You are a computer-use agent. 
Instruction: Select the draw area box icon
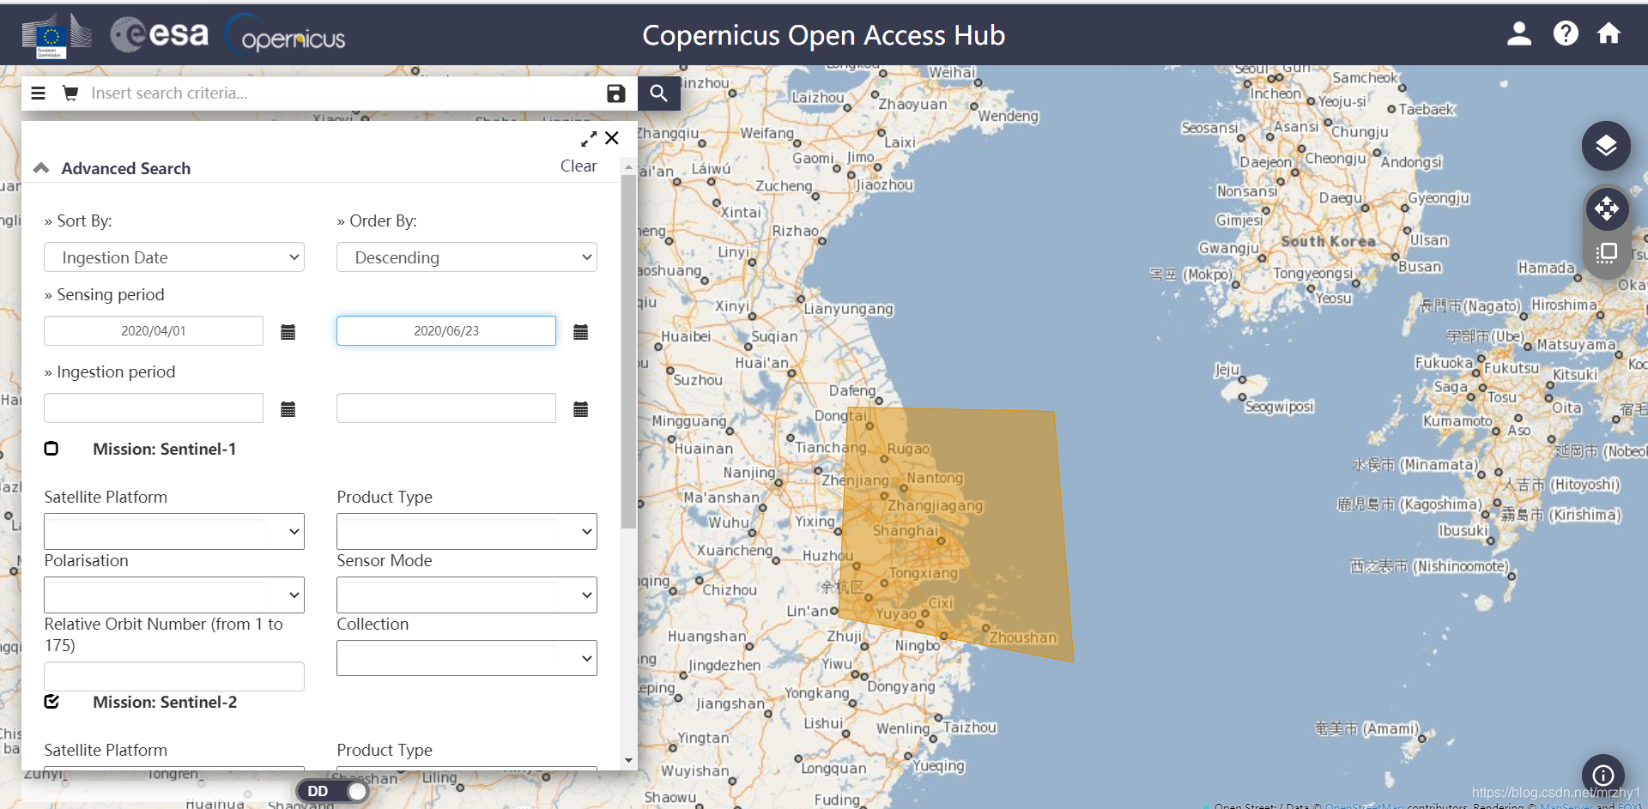click(1607, 253)
